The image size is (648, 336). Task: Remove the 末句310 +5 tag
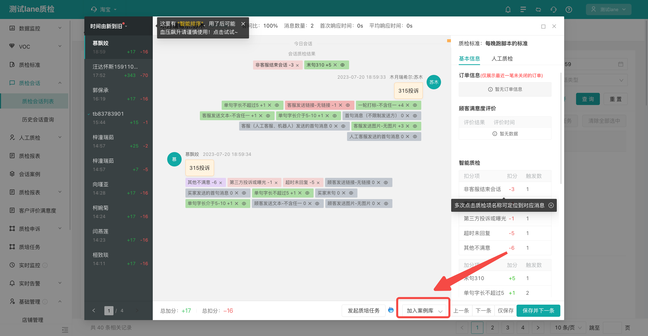pos(335,65)
